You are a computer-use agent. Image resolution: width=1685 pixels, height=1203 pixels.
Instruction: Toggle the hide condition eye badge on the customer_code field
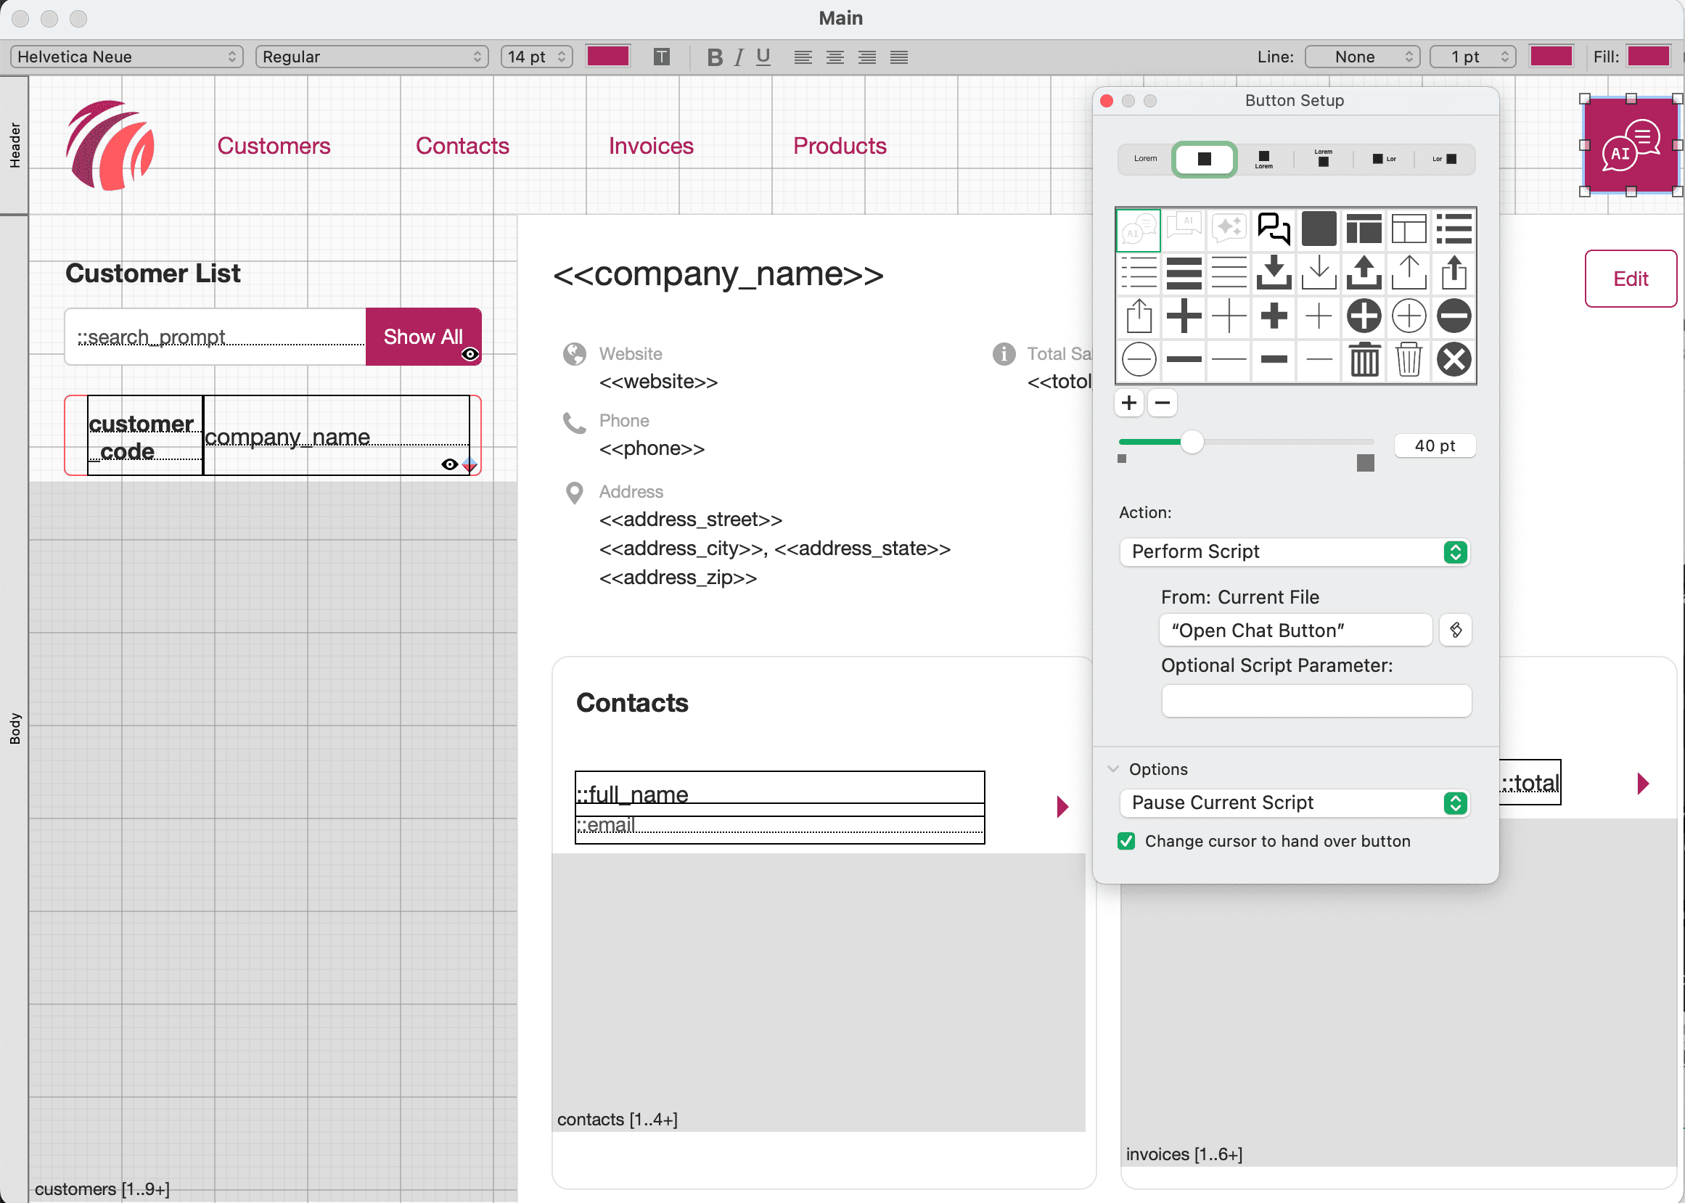(450, 464)
